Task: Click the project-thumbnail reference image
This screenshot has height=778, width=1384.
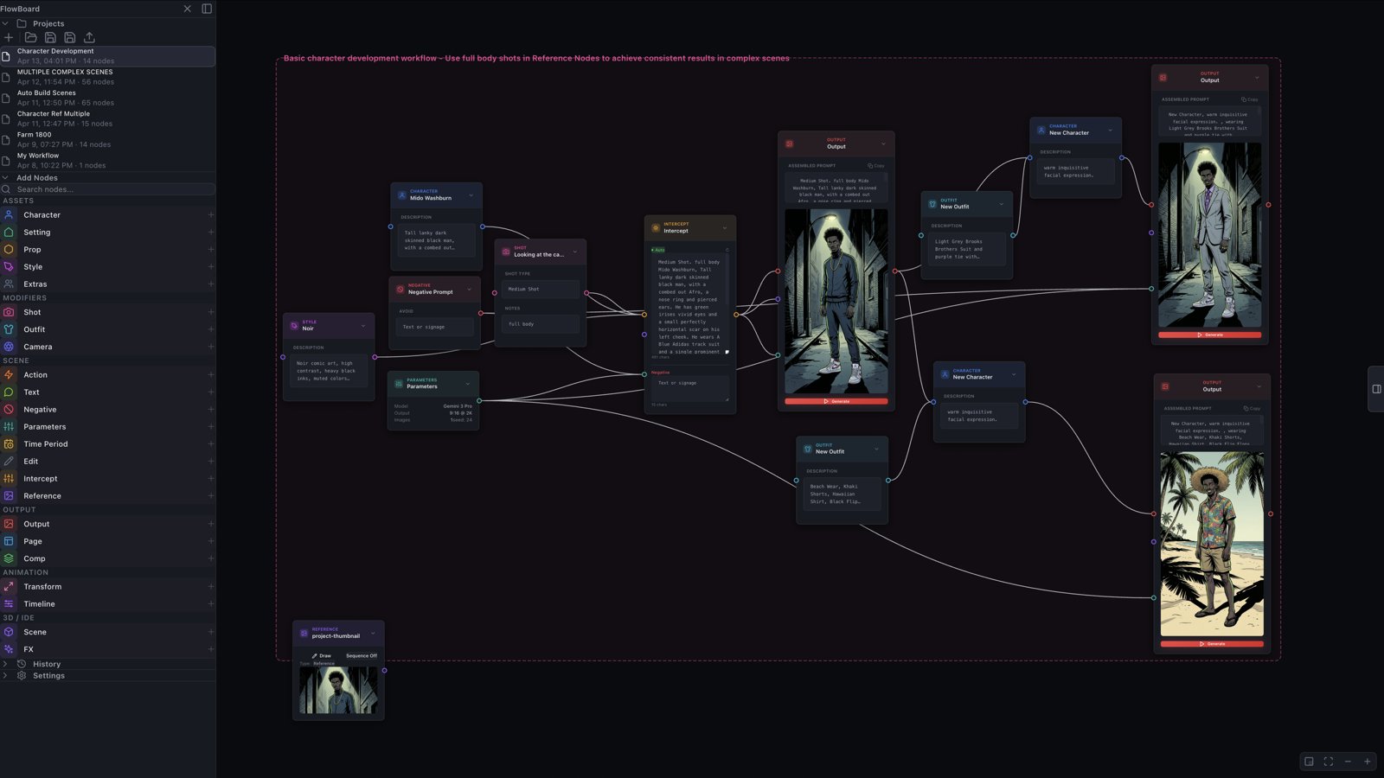Action: click(338, 690)
